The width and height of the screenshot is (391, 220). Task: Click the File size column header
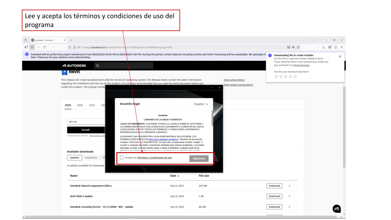click(x=204, y=176)
